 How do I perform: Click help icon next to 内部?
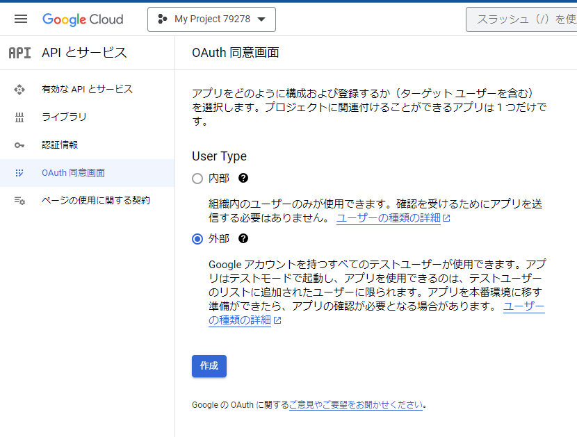tap(243, 178)
